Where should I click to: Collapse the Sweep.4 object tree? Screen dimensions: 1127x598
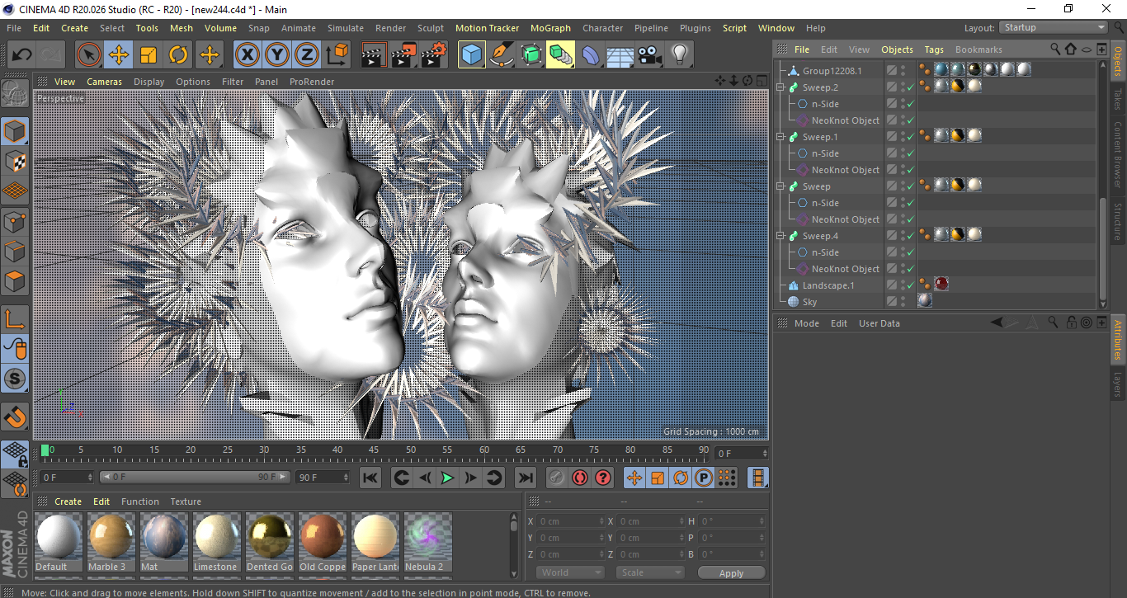coord(780,236)
